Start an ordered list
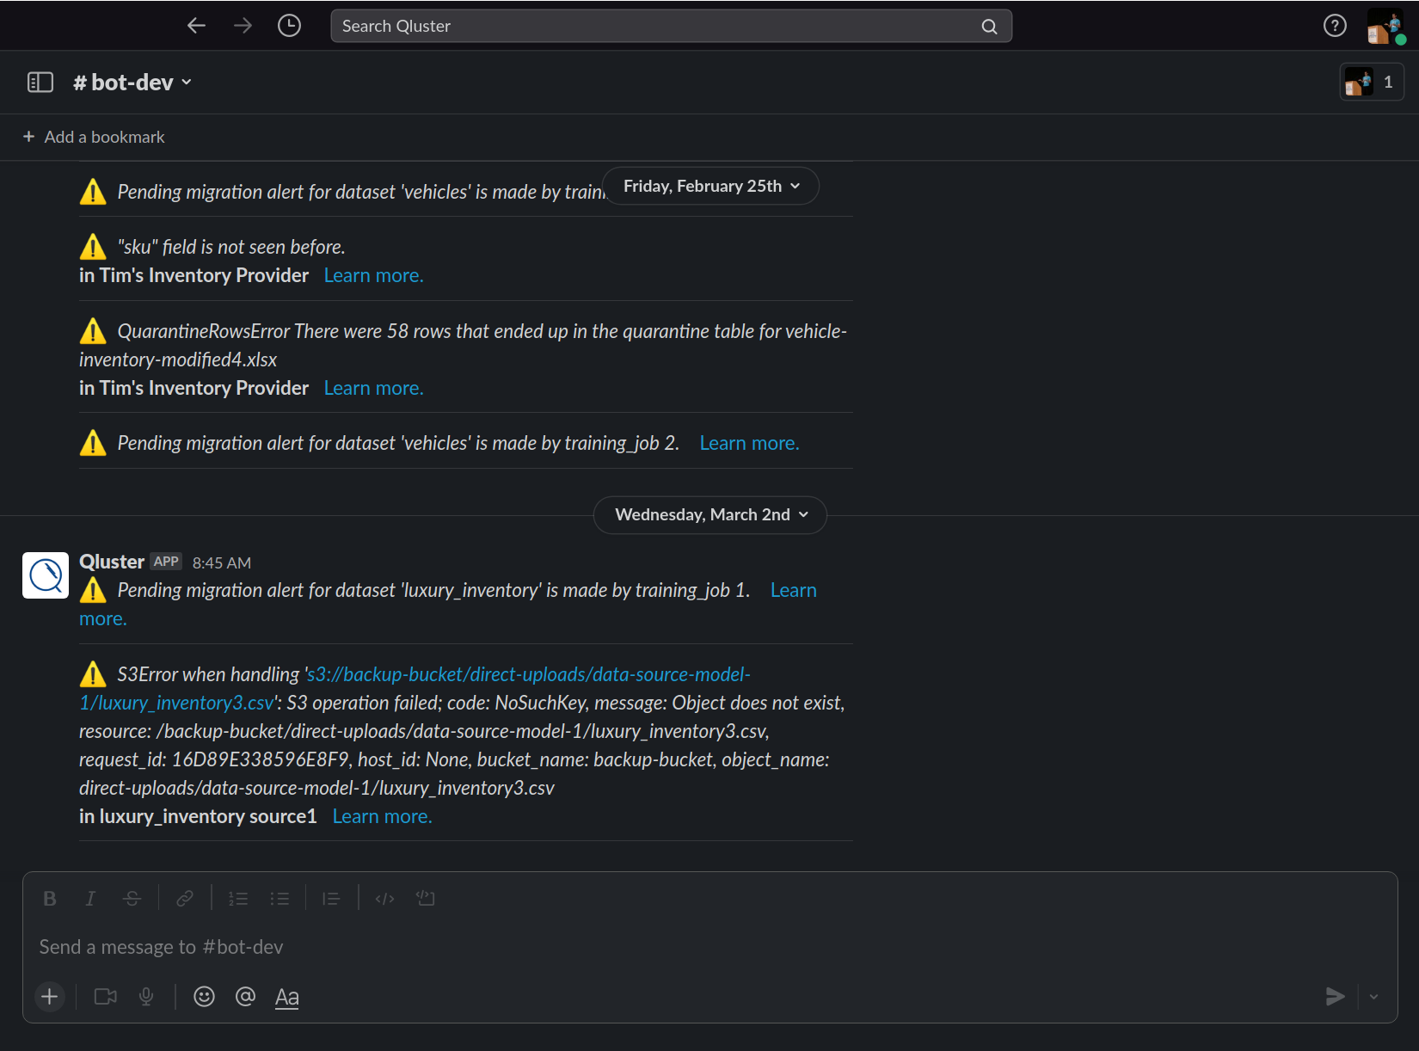The height and width of the screenshot is (1051, 1419). 238,899
